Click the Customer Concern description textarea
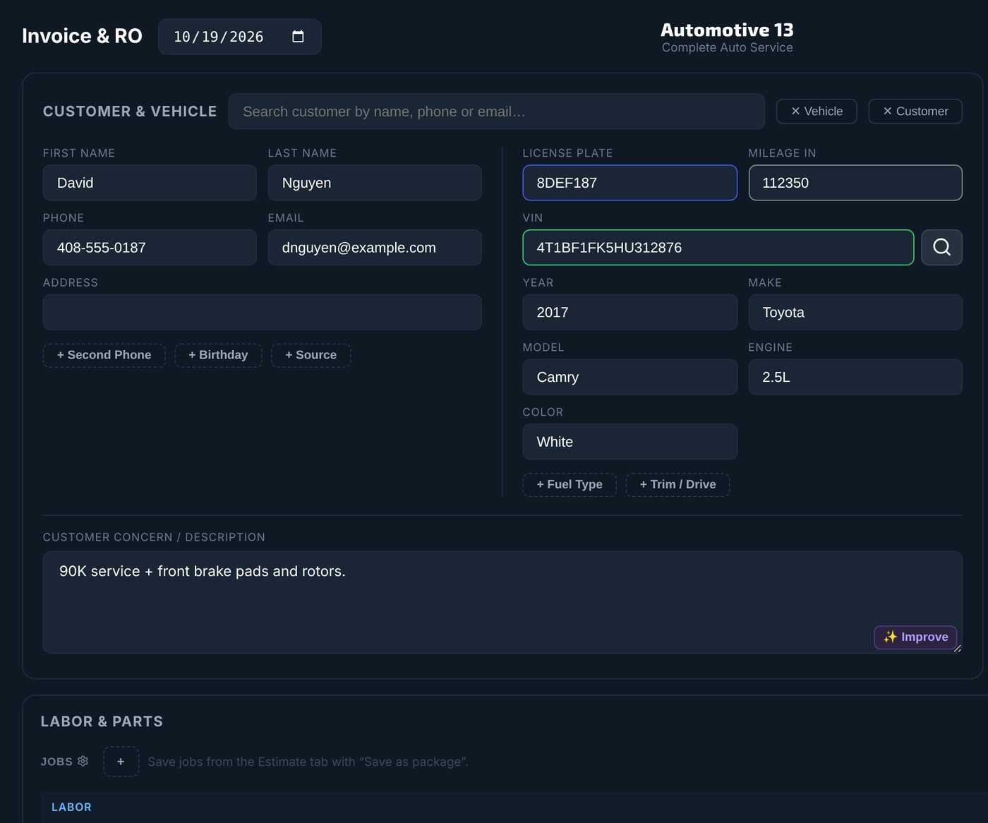 click(x=502, y=602)
